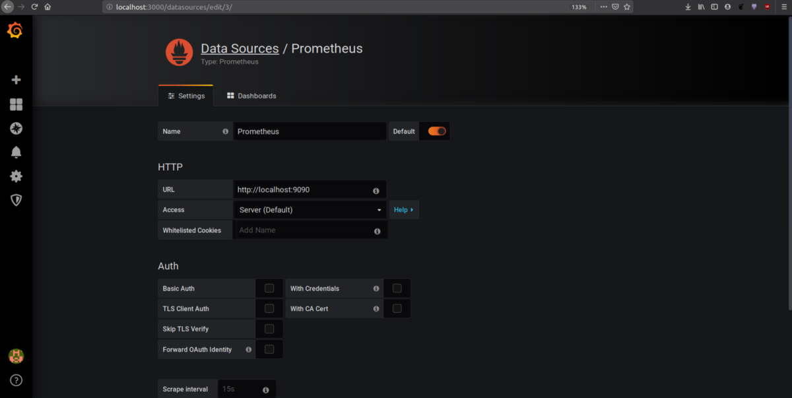
Task: Open the Help question mark icon
Action: click(16, 380)
